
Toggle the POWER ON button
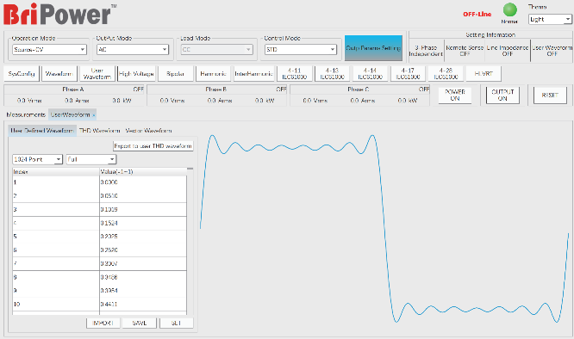point(455,95)
